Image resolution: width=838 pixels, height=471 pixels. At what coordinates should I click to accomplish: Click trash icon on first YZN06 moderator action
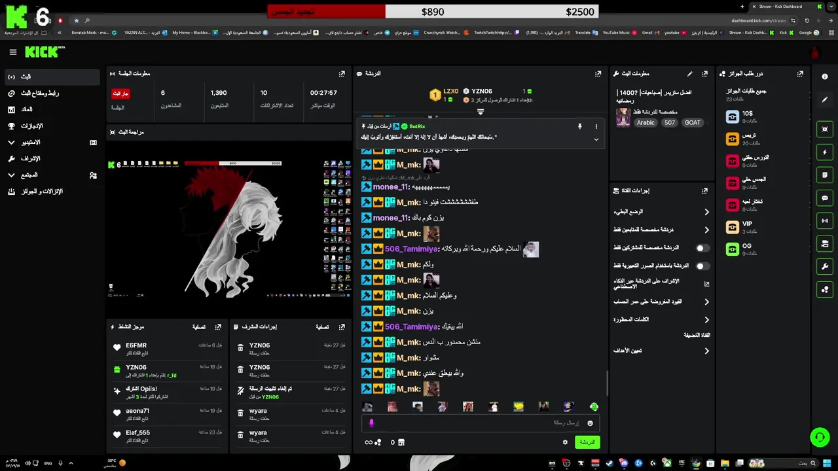click(240, 348)
